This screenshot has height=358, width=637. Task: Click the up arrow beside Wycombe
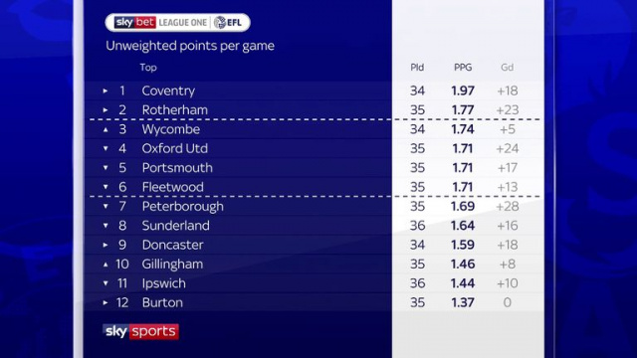pyautogui.click(x=106, y=130)
